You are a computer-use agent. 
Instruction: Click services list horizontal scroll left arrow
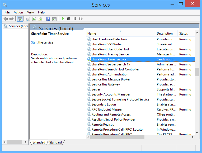pos(88,137)
